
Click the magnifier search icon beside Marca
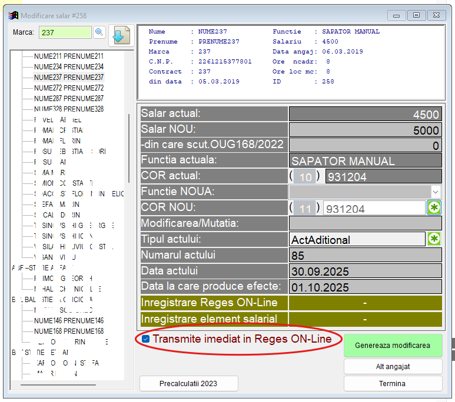(99, 32)
